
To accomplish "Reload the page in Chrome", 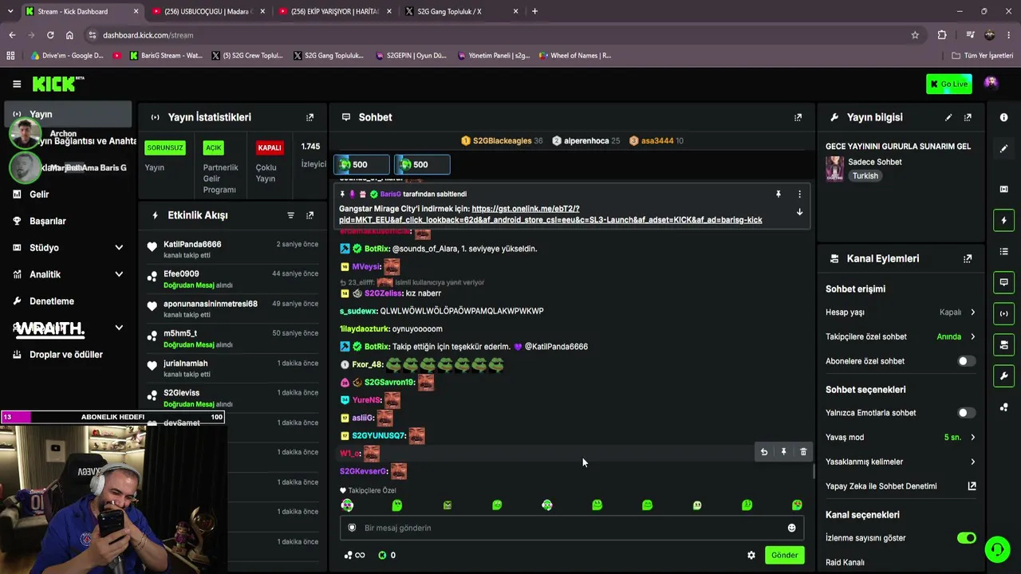I will [x=50, y=35].
